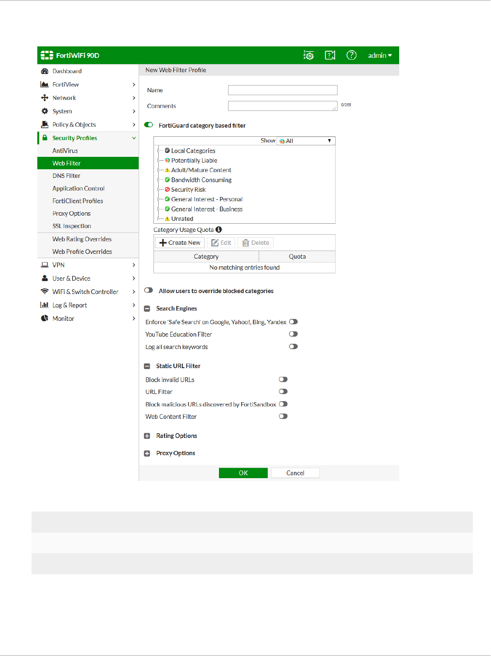Enable Block invalid URLs toggle
Image resolution: width=491 pixels, height=656 pixels.
(284, 380)
